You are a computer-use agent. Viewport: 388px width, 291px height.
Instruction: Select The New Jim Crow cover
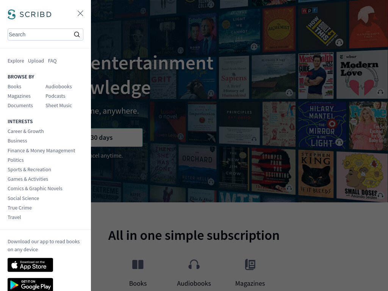coord(234,169)
